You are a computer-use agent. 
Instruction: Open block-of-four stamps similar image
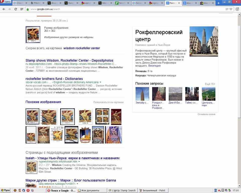(102, 116)
